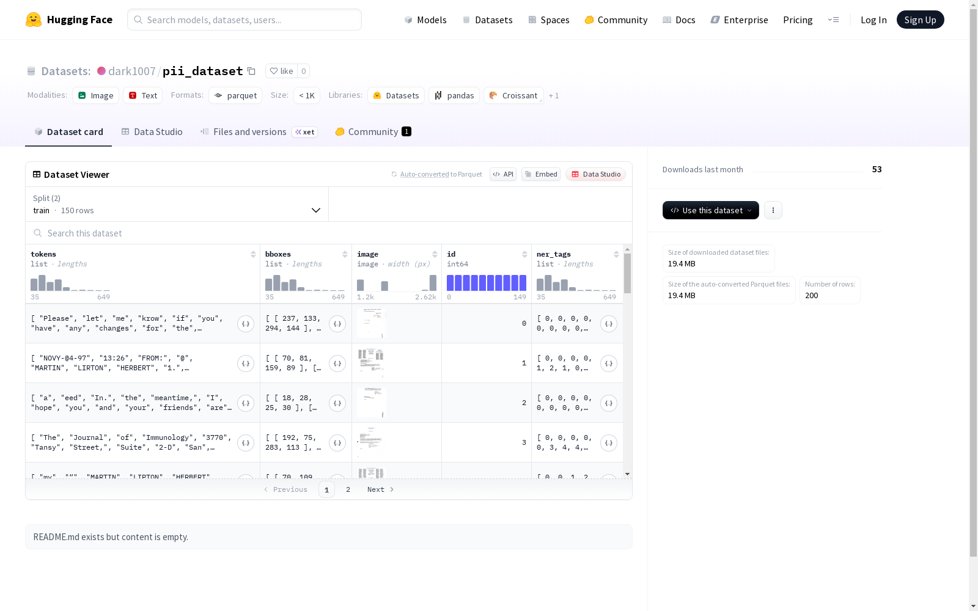Filter by the Text modality tag
The width and height of the screenshot is (978, 611).
pyautogui.click(x=143, y=95)
